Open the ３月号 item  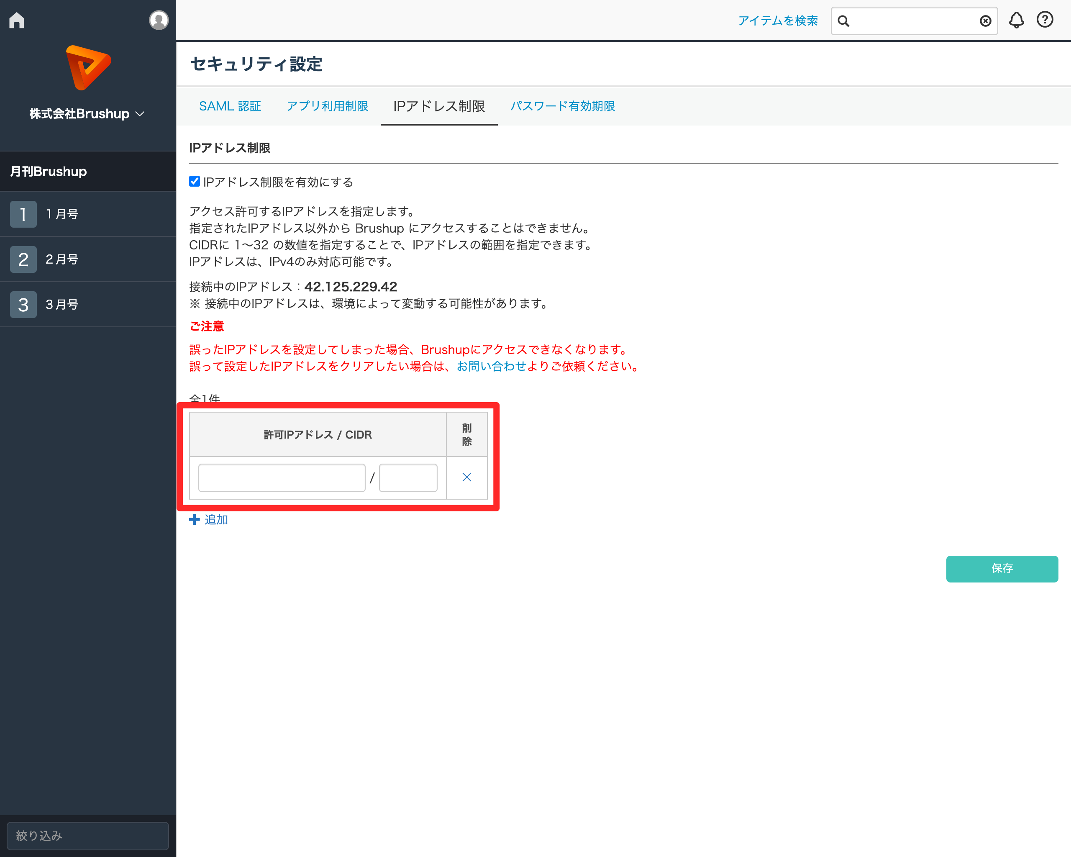tap(88, 305)
